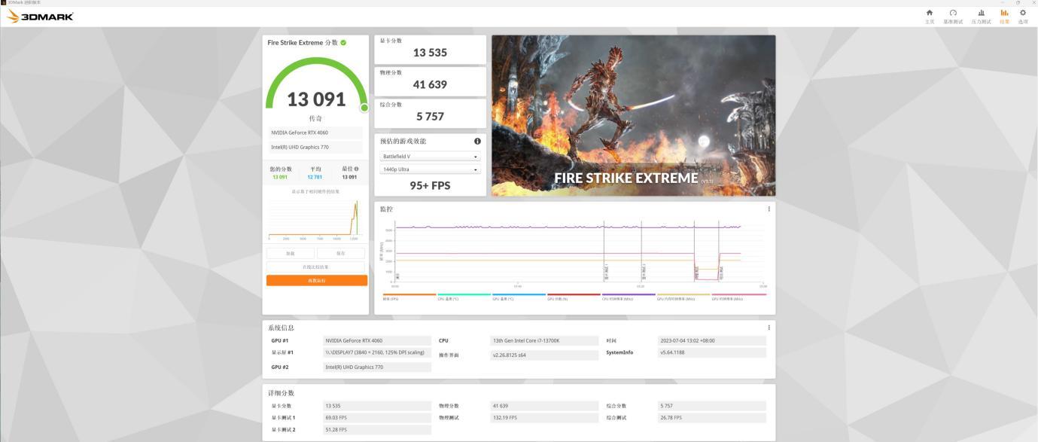Click the SystemInfo v5.64.1188 value

pos(711,352)
